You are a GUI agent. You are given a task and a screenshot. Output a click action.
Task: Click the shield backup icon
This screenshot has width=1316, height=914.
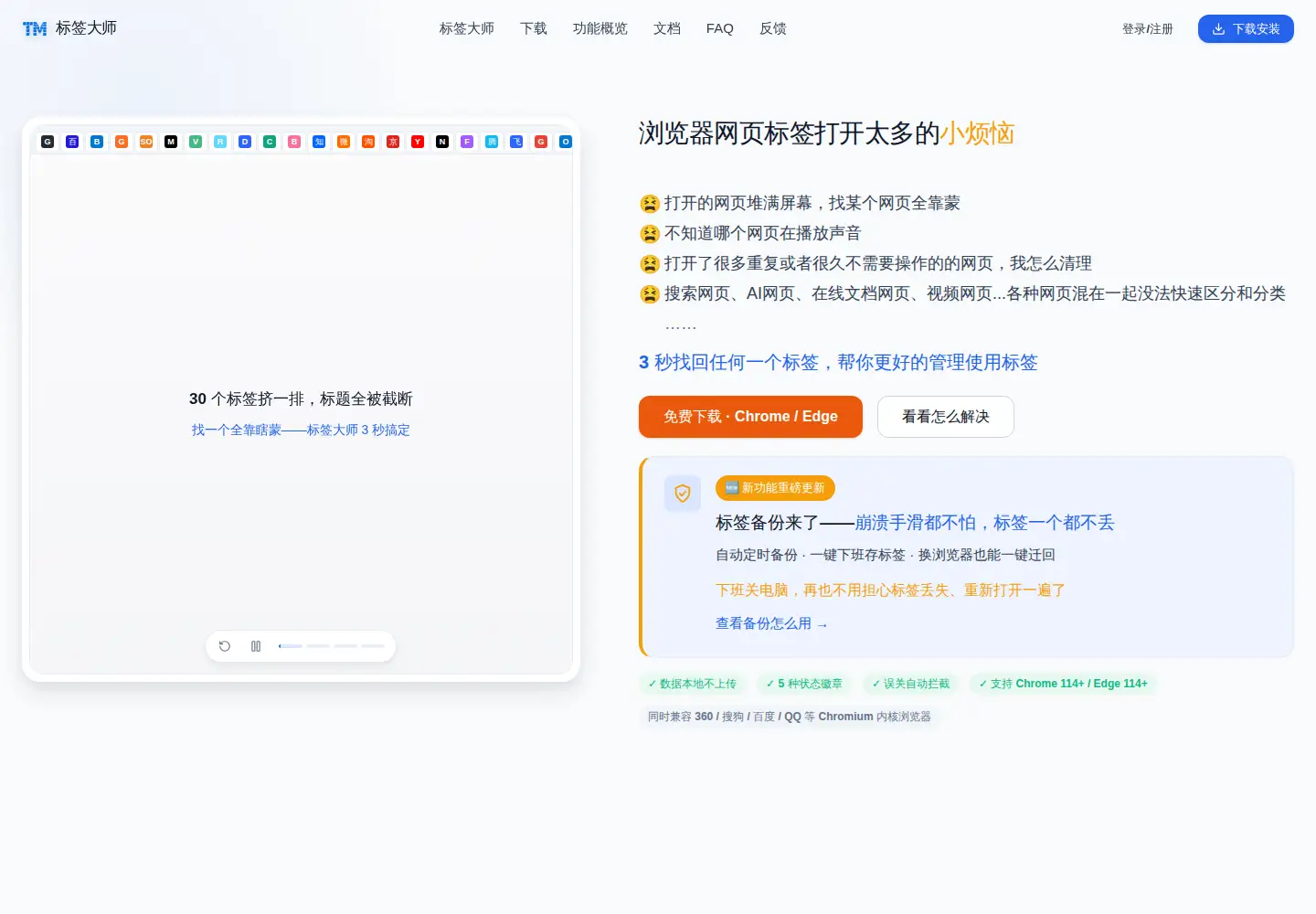pos(683,494)
